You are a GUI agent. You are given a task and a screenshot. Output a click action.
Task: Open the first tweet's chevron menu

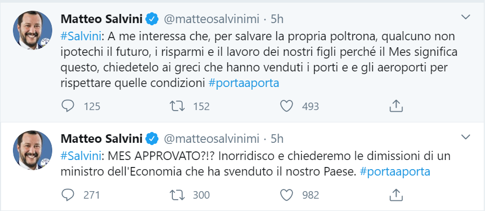click(x=465, y=17)
